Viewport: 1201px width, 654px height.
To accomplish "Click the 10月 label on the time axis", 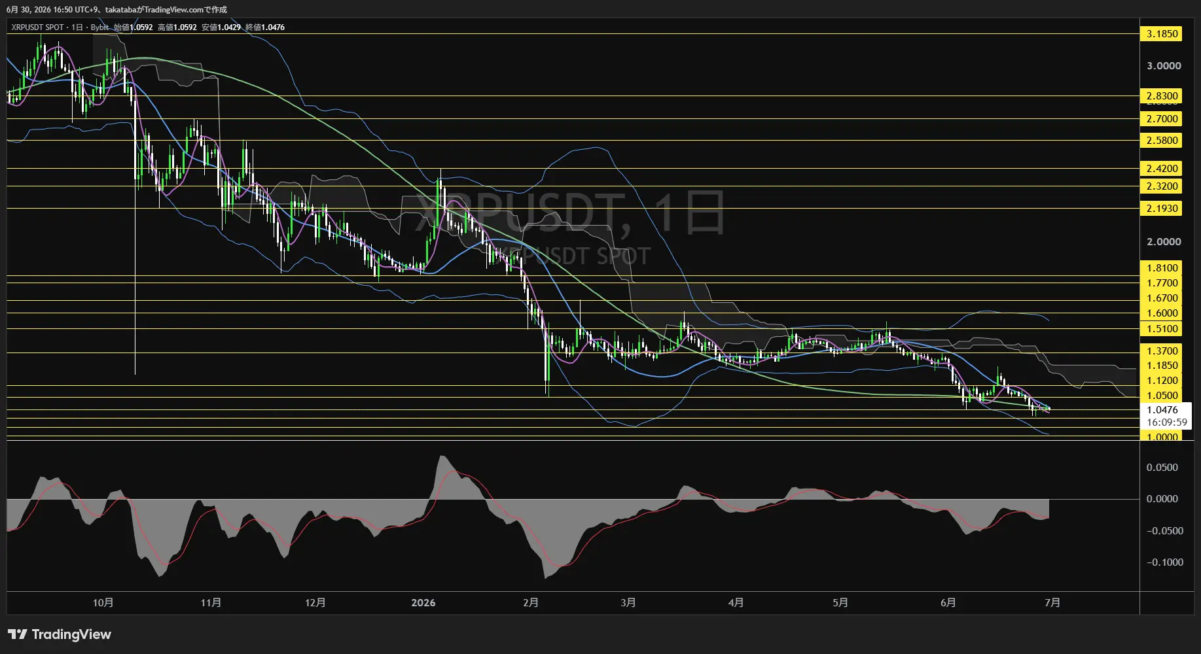I will click(x=103, y=602).
